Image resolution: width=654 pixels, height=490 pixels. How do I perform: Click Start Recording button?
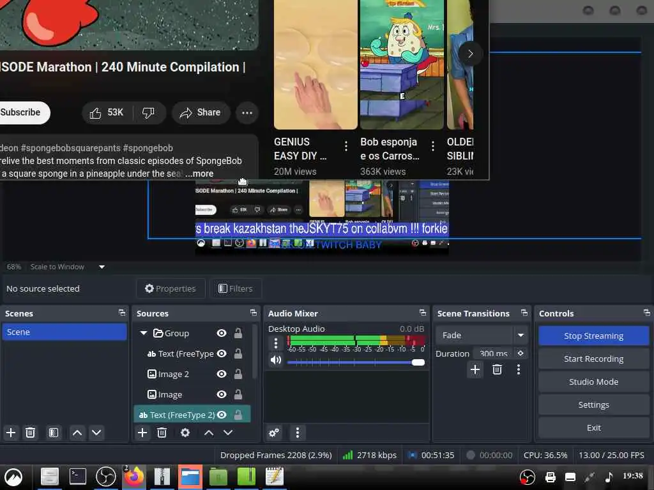click(593, 359)
